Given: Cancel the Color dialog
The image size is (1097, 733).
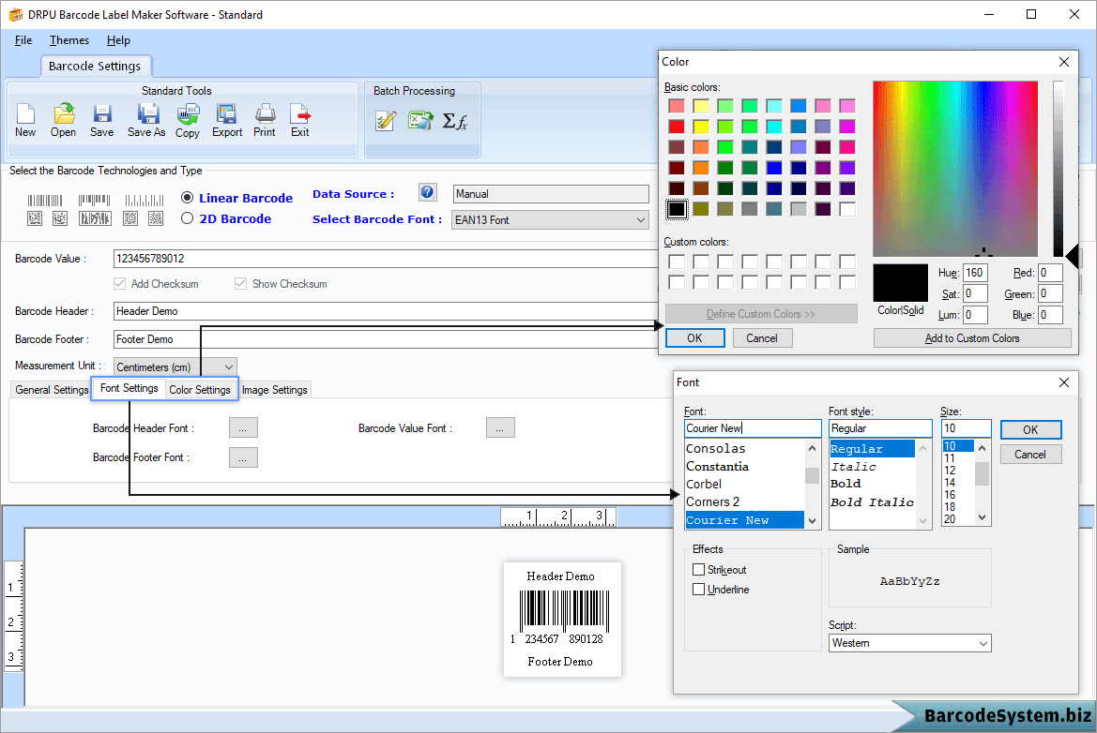Looking at the screenshot, I should [762, 338].
